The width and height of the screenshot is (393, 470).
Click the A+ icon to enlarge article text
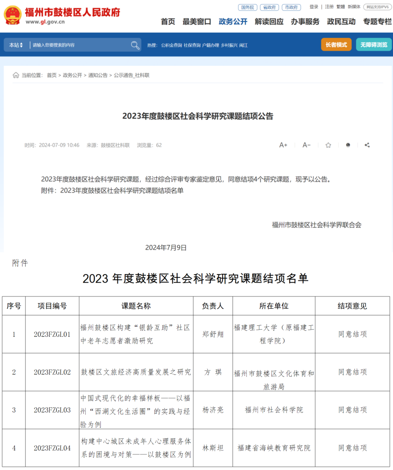(x=283, y=145)
